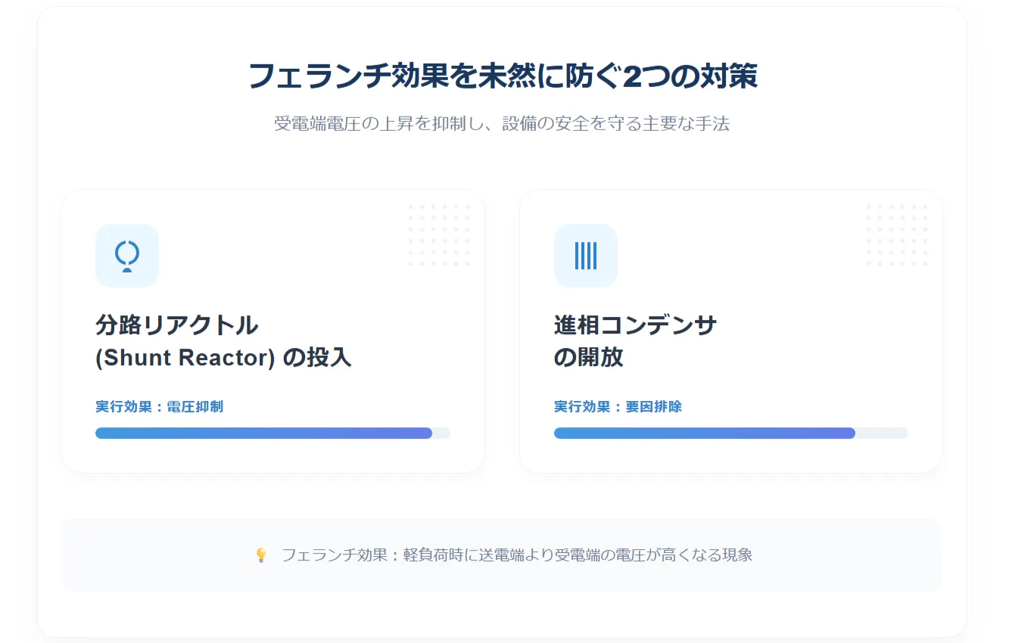This screenshot has width=1009, height=643.
Task: Click the lightbulb icon in the footer note
Action: pos(261,555)
